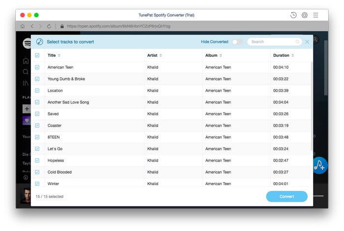The width and height of the screenshot is (344, 231).
Task: Close the track selection dialog
Action: pos(307,42)
